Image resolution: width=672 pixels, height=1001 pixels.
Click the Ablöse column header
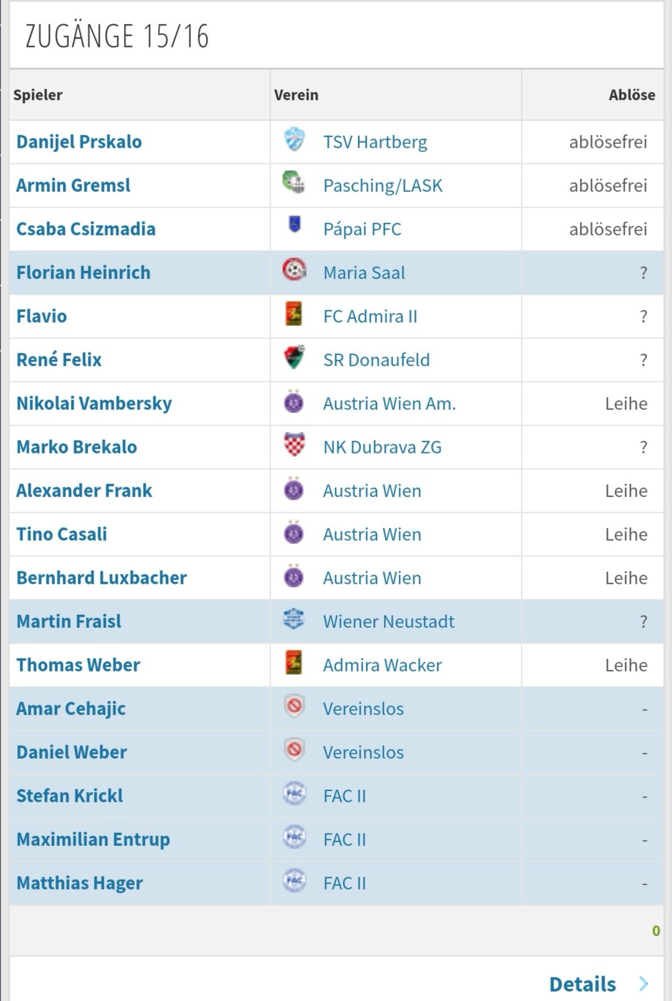coord(632,95)
